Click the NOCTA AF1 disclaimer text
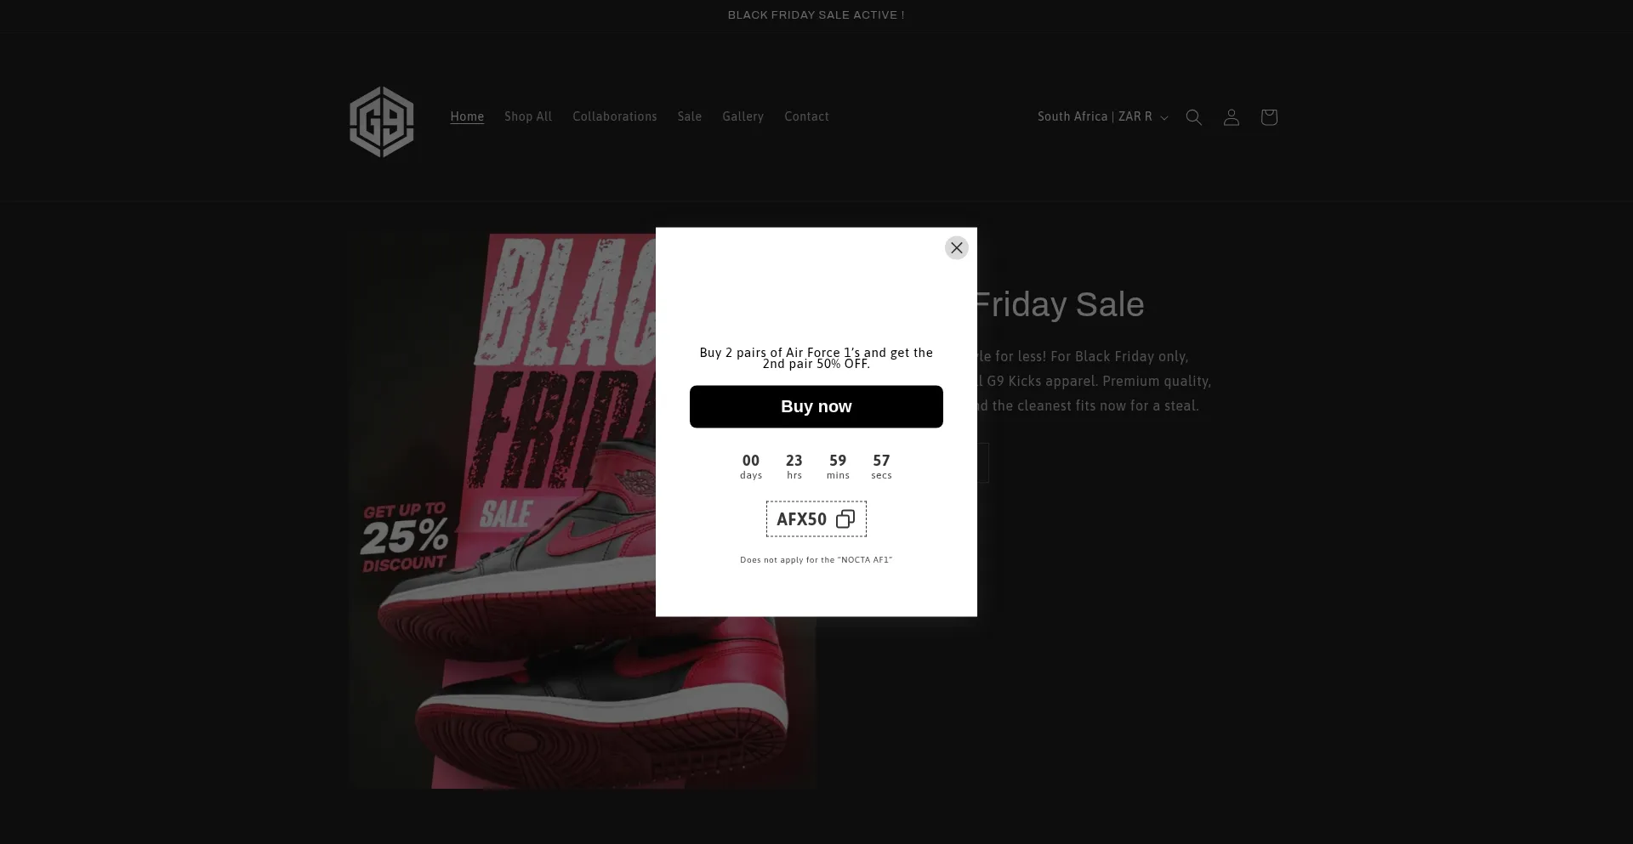The width and height of the screenshot is (1633, 844). (x=816, y=560)
